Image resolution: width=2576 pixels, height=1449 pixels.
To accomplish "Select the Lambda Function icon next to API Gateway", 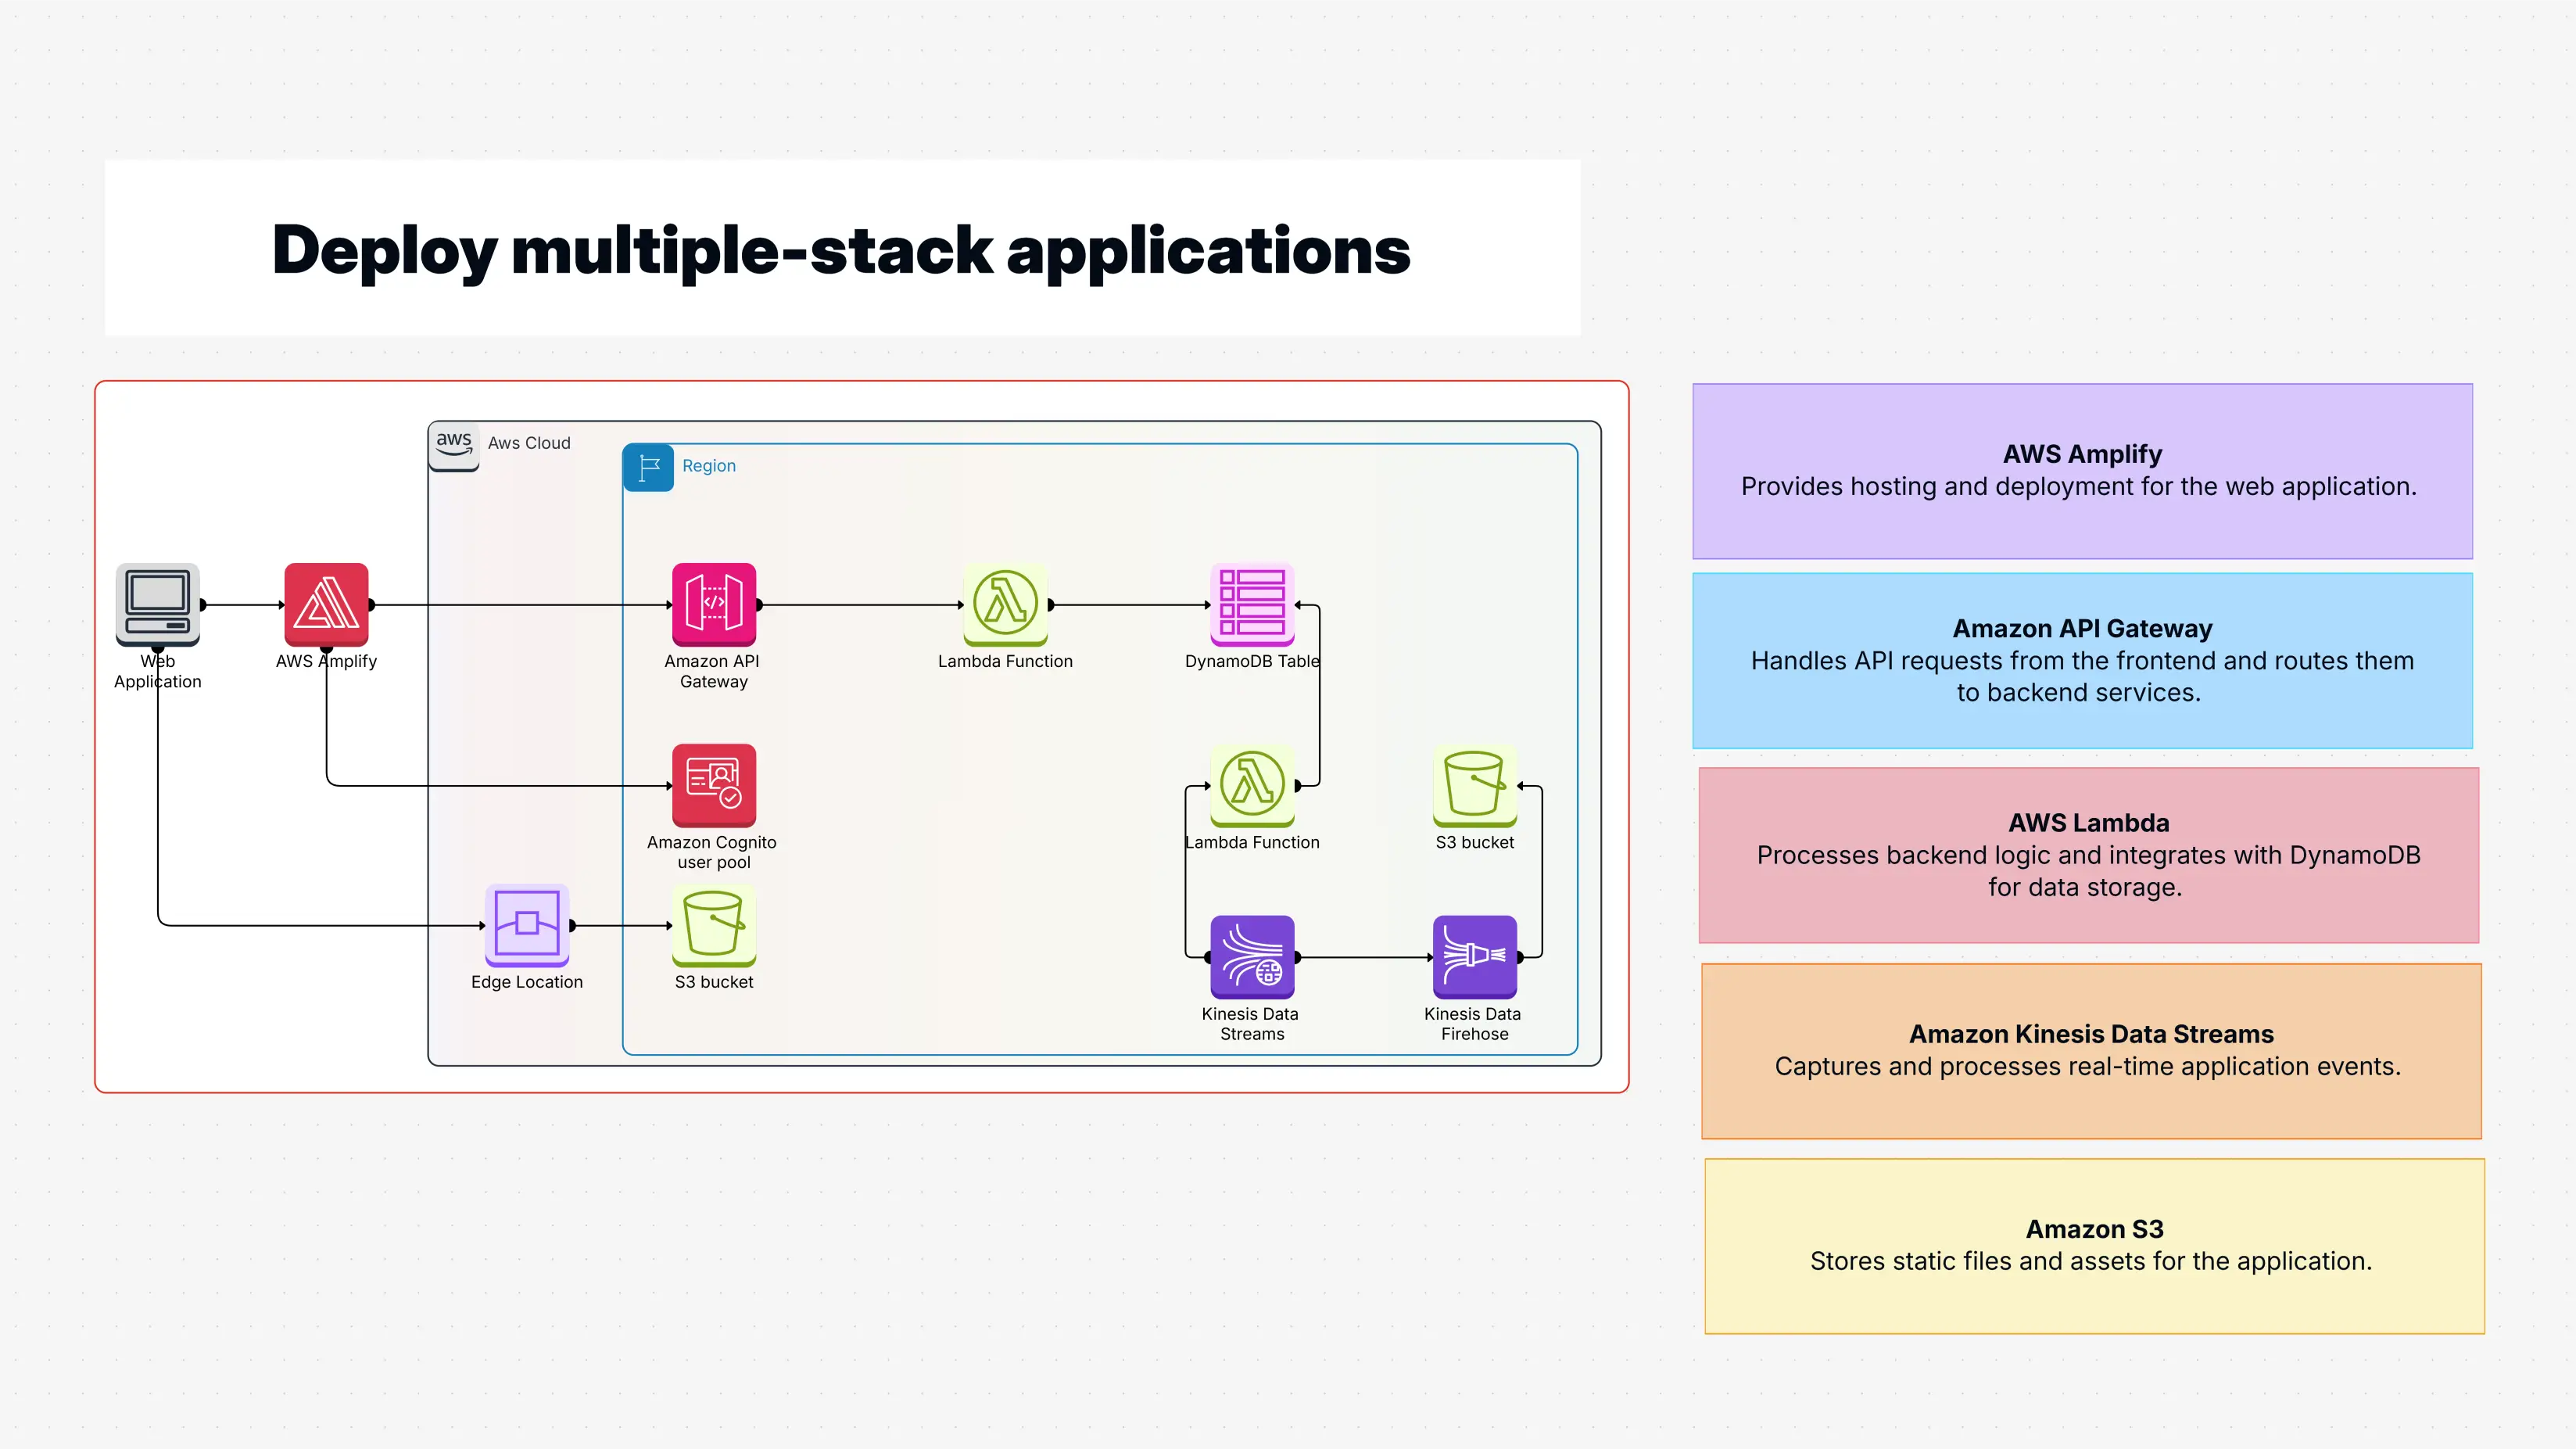I will (1005, 605).
